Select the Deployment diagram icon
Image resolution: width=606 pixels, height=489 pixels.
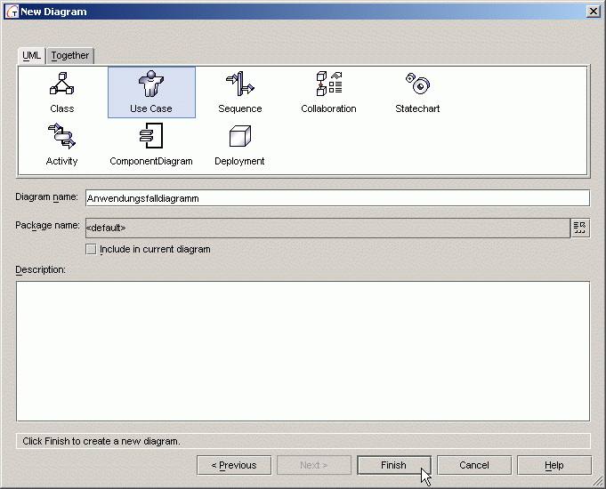click(239, 138)
